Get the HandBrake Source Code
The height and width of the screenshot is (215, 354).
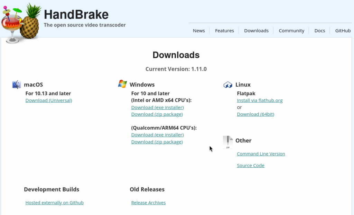[x=250, y=165]
